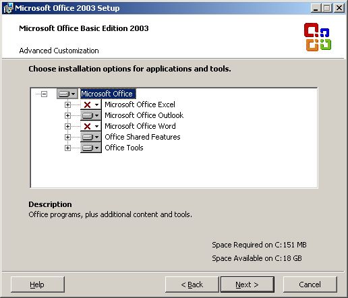Select the Microsoft Office Word row
348x298 pixels.
pyautogui.click(x=140, y=126)
